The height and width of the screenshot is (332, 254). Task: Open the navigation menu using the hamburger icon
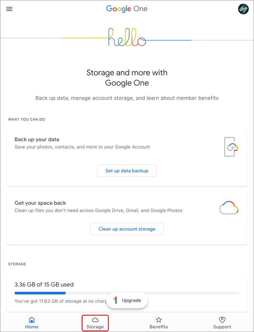click(9, 9)
